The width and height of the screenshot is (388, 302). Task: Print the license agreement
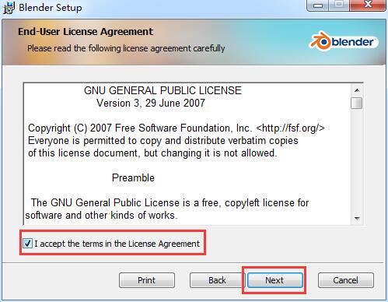[x=147, y=280]
